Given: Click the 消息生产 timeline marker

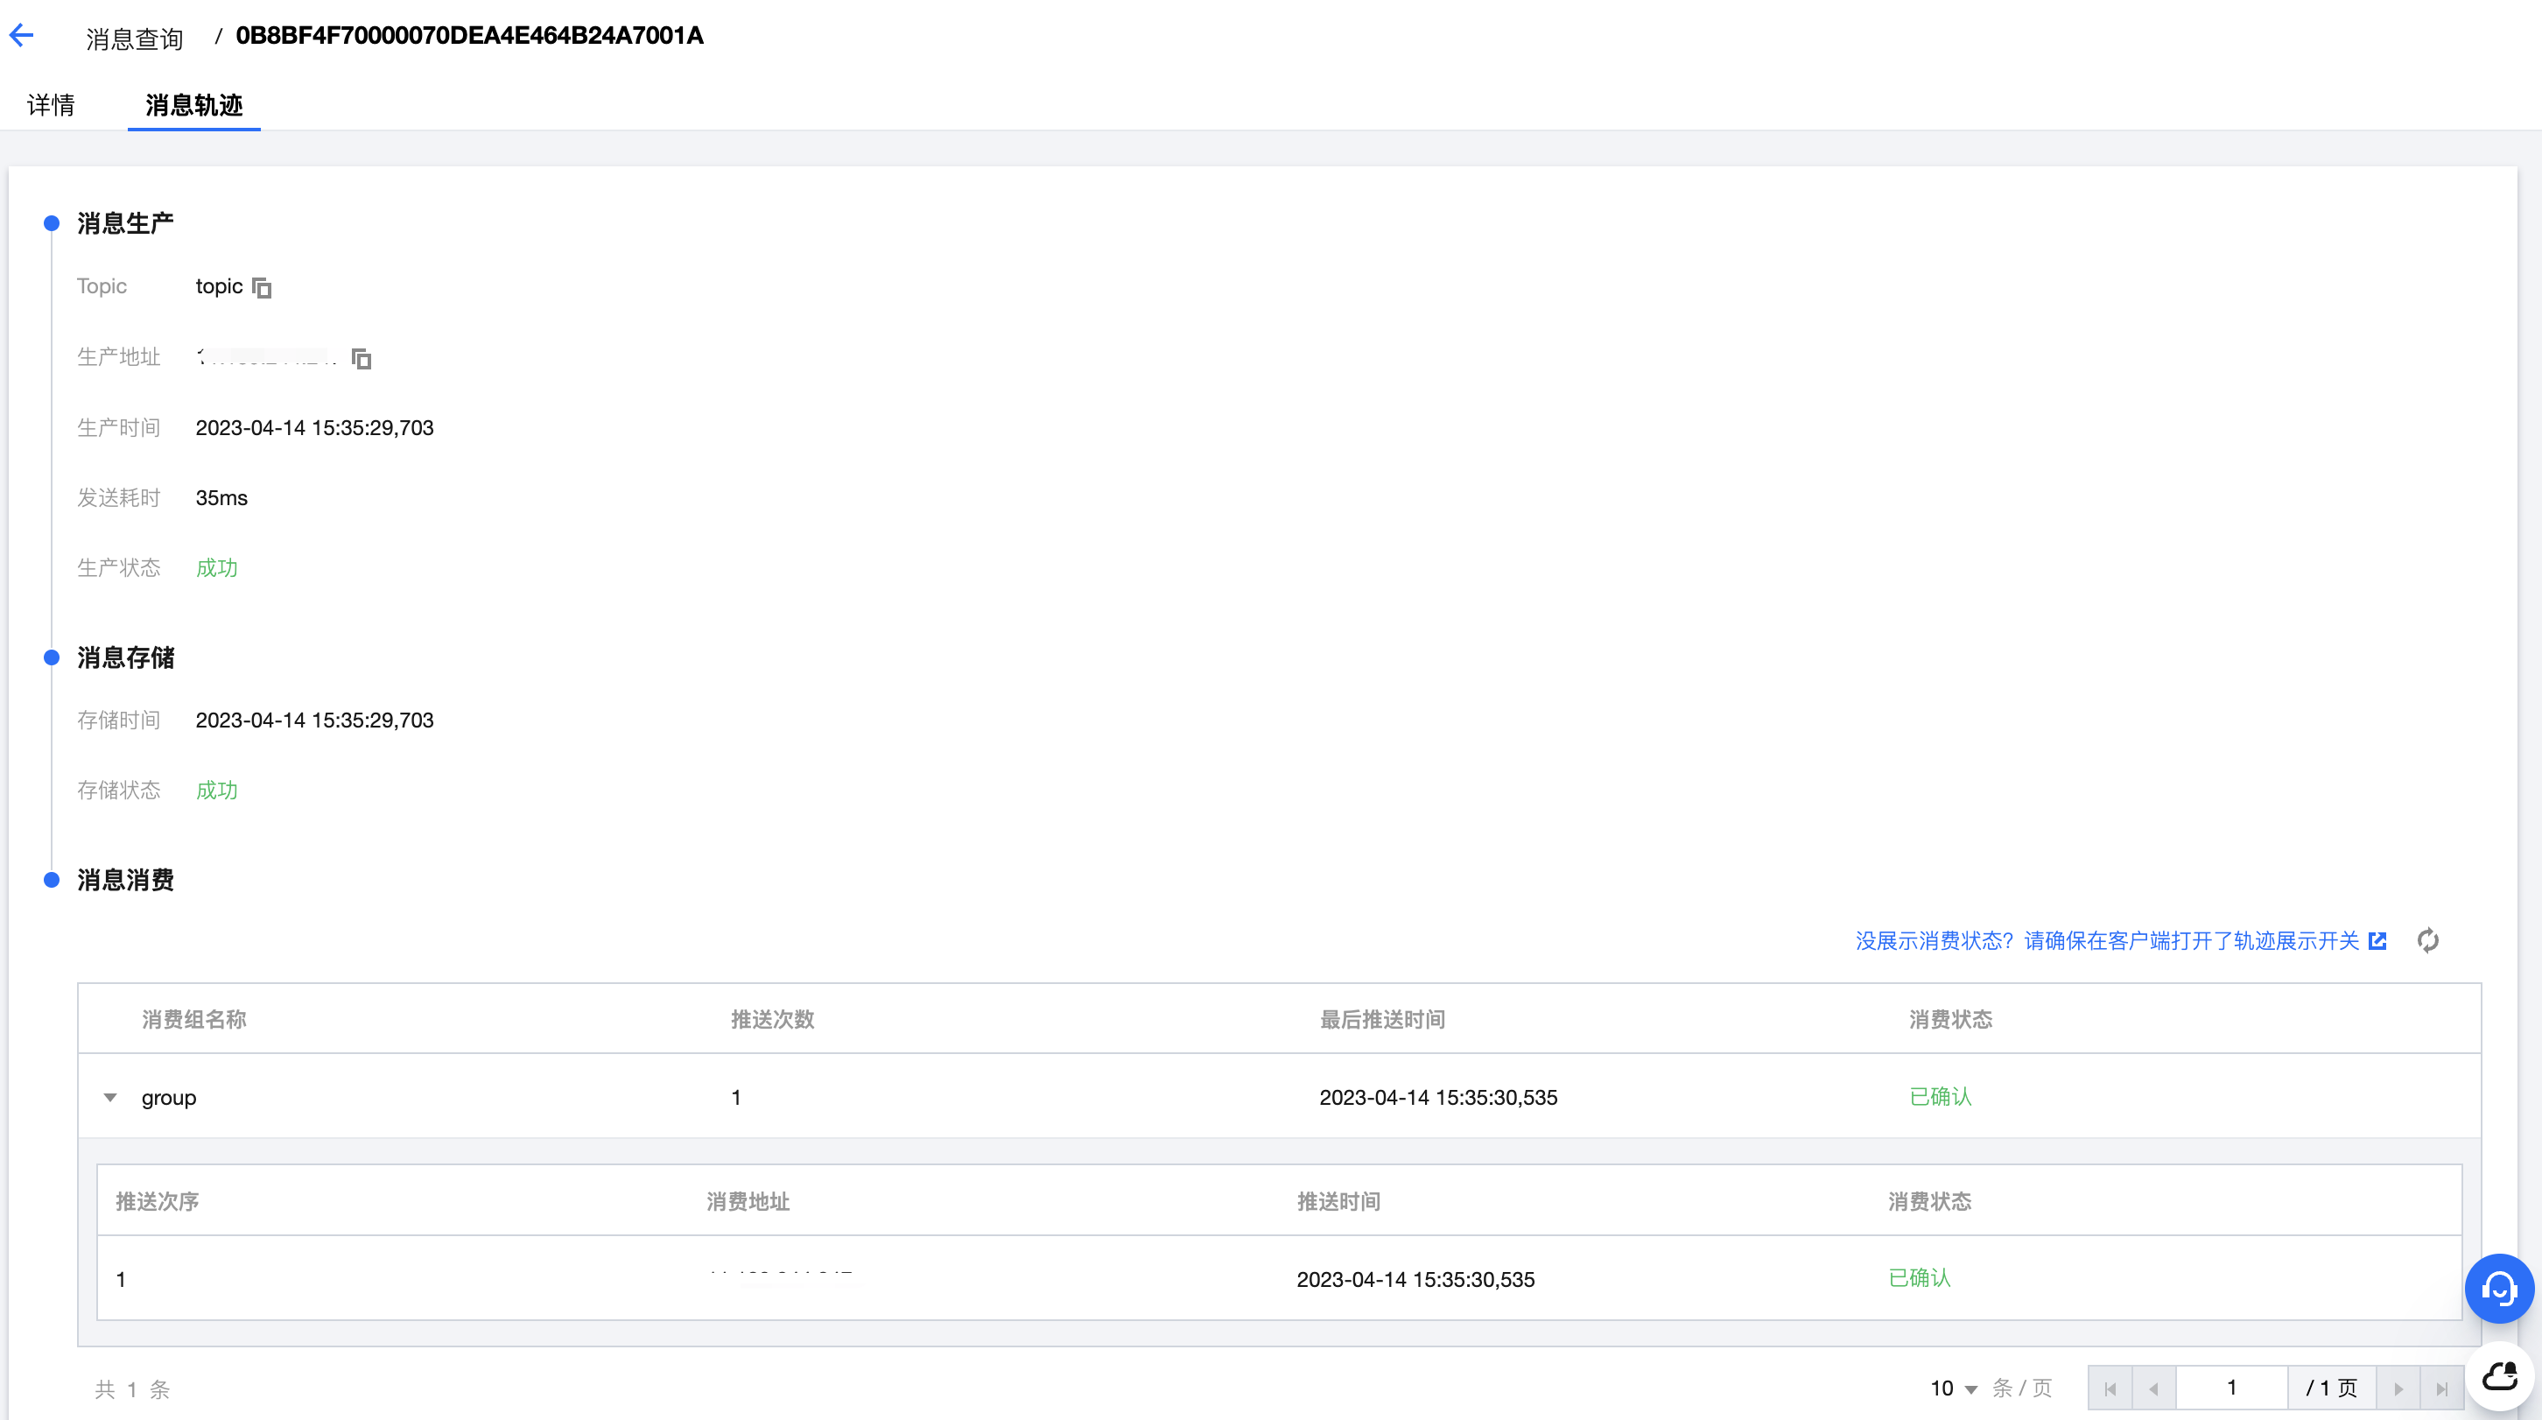Looking at the screenshot, I should click(x=53, y=223).
